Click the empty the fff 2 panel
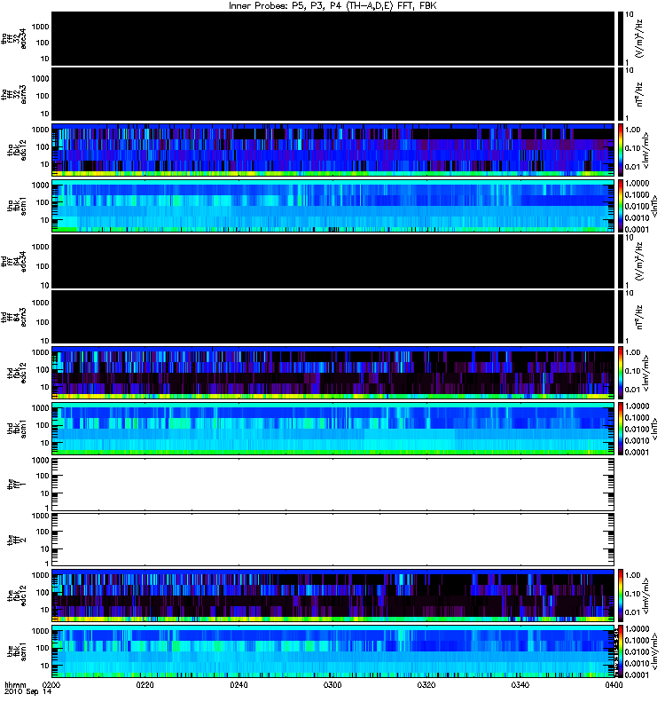Screen dimensions: 665x710 coord(333,540)
